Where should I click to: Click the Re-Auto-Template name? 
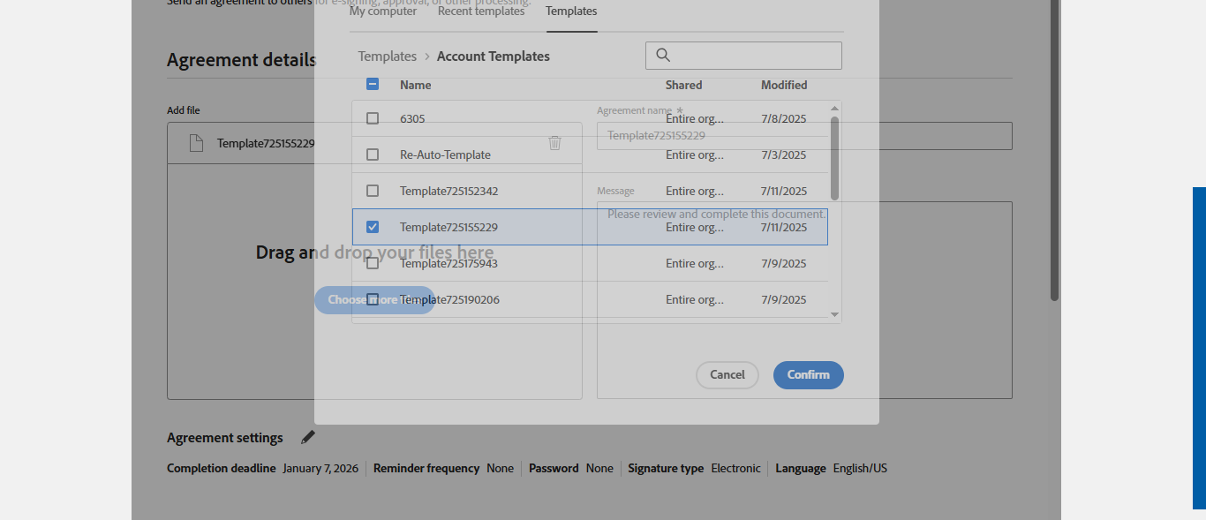coord(445,154)
